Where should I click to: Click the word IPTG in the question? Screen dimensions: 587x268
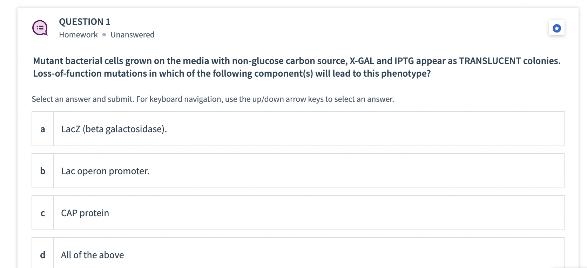tap(404, 61)
